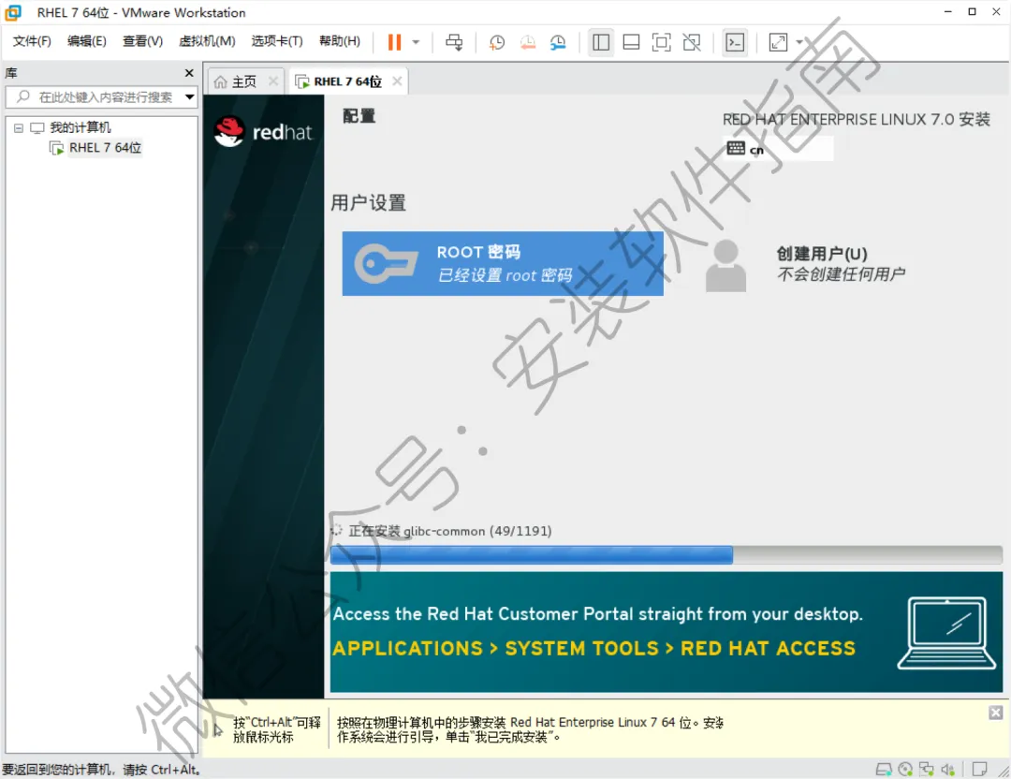The width and height of the screenshot is (1011, 779).
Task: Click the sound card status icon
Action: click(947, 770)
